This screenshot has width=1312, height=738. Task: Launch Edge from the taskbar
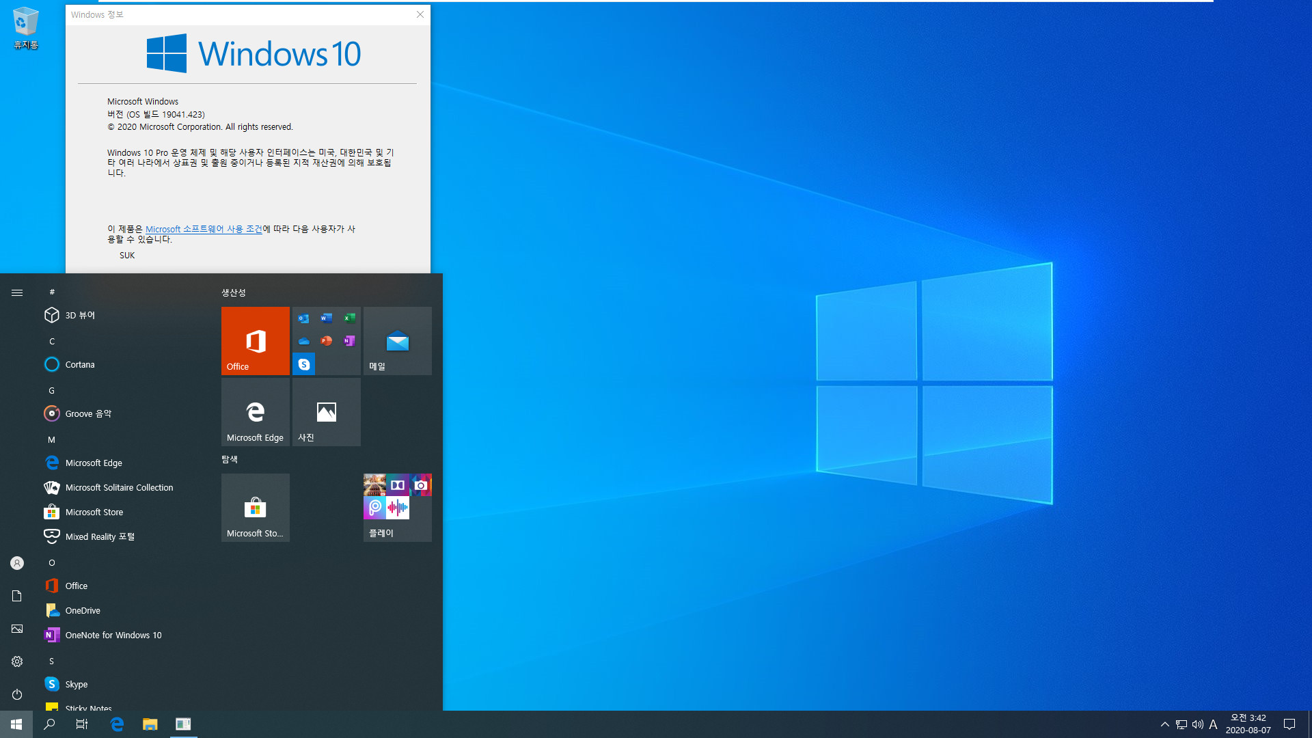117,724
